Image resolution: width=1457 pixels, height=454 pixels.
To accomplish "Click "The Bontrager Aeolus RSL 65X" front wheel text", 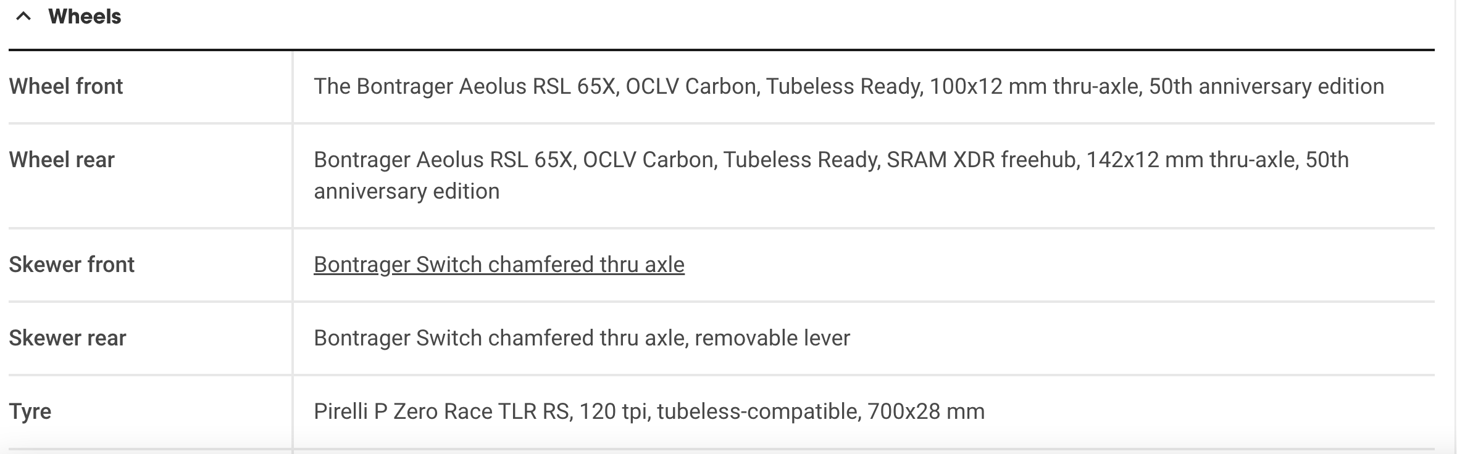I will pyautogui.click(x=465, y=86).
